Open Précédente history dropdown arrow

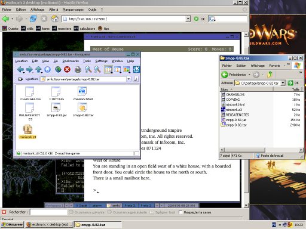pos(249,75)
